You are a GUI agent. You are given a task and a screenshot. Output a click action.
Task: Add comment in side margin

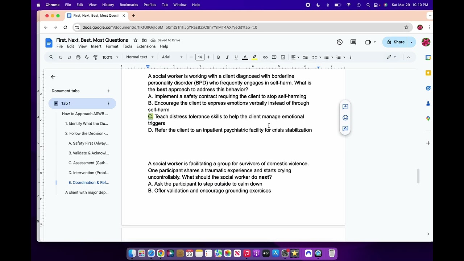pyautogui.click(x=345, y=107)
